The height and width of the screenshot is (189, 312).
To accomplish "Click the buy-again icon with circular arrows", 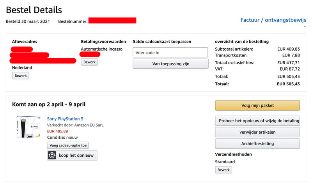I will (53, 155).
